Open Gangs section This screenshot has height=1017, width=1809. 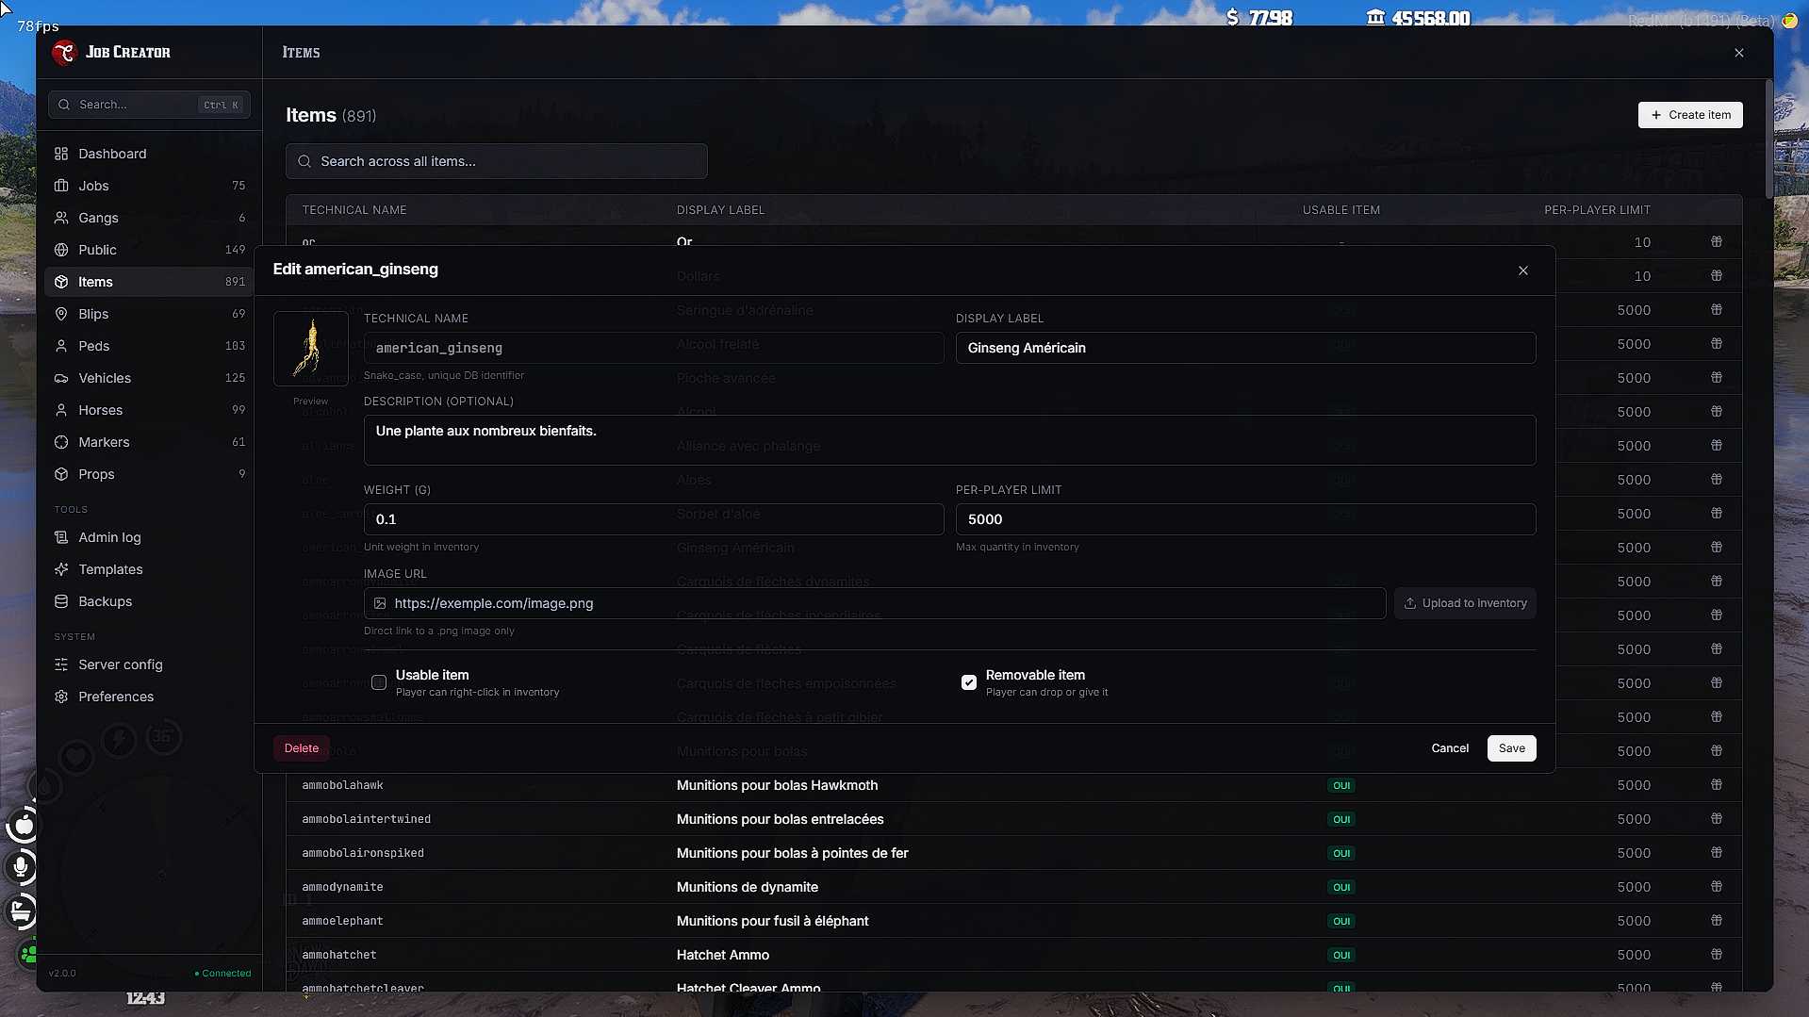148,218
